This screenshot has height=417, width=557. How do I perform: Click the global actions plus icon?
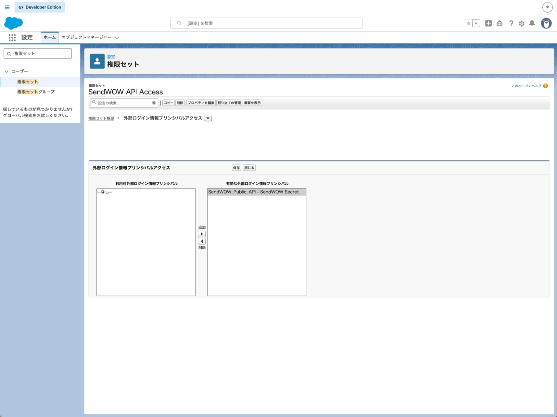click(488, 23)
